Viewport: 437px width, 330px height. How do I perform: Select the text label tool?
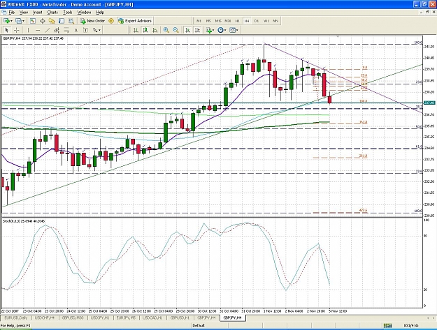pos(85,30)
